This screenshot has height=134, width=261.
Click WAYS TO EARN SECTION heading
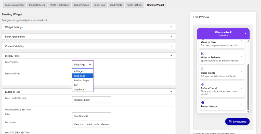(x=17, y=132)
